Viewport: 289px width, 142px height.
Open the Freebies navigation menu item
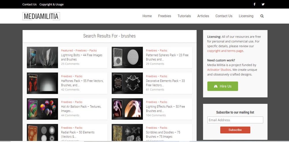point(165,16)
